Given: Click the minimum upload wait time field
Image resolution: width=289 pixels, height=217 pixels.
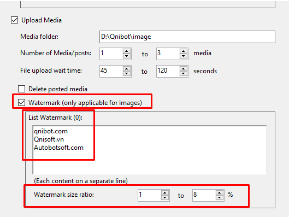Looking at the screenshot, I should [x=111, y=71].
